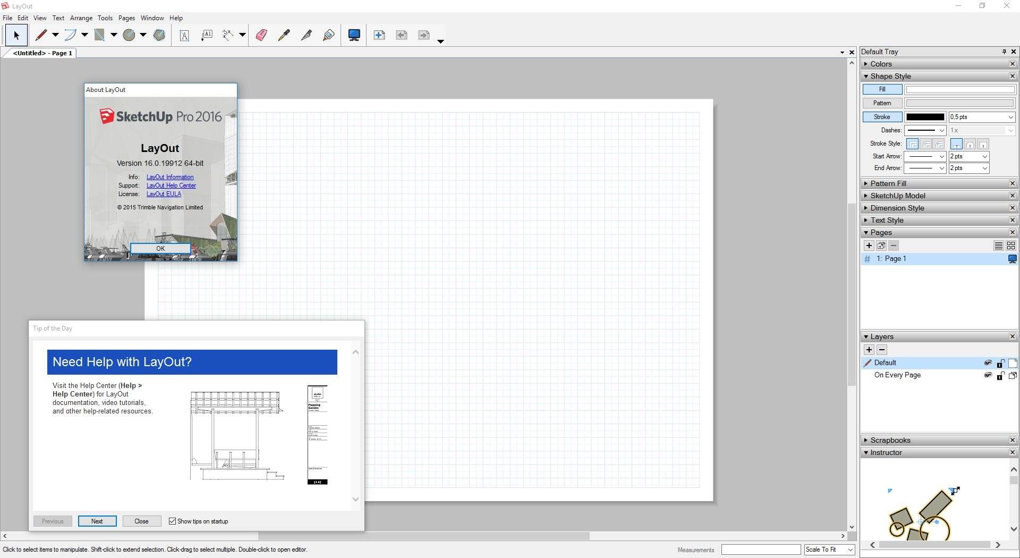Open the Arc tool dropdown arrow
Viewport: 1020px width, 558px height.
[x=84, y=35]
